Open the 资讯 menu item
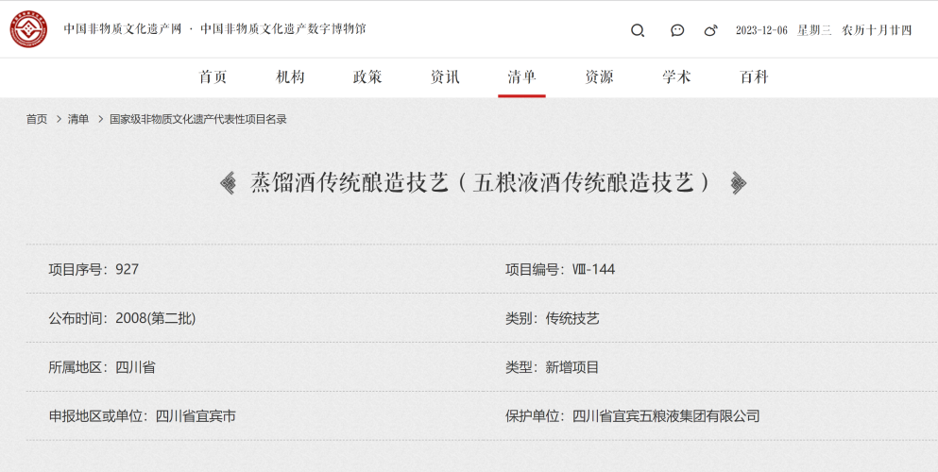The image size is (938, 472). 445,77
